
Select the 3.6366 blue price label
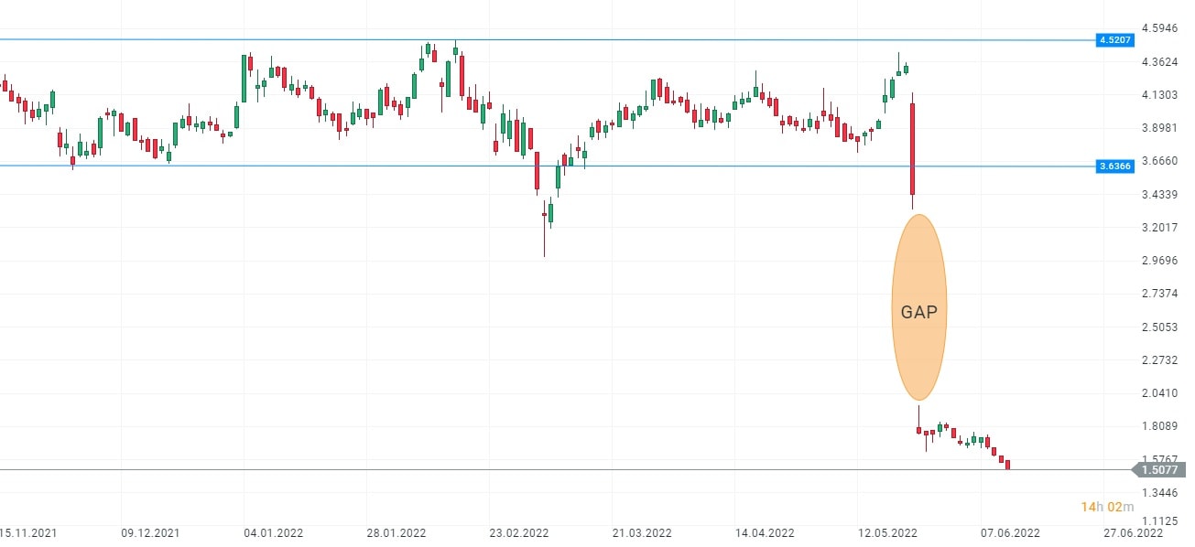coord(1115,166)
